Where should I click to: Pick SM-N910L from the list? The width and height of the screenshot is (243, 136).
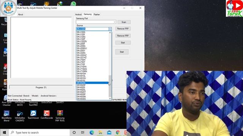(92, 76)
